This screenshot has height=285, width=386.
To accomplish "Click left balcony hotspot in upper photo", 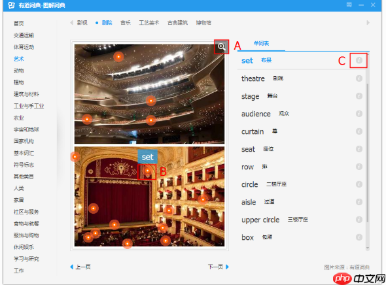I will click(87, 120).
